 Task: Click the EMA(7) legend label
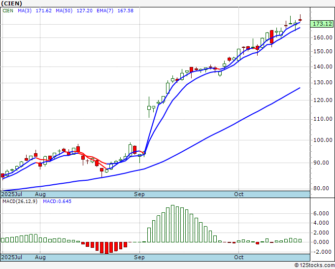point(105,11)
